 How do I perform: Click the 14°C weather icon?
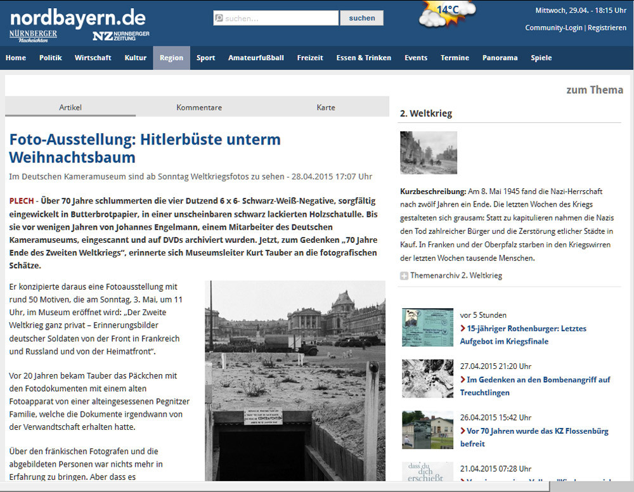coord(446,15)
